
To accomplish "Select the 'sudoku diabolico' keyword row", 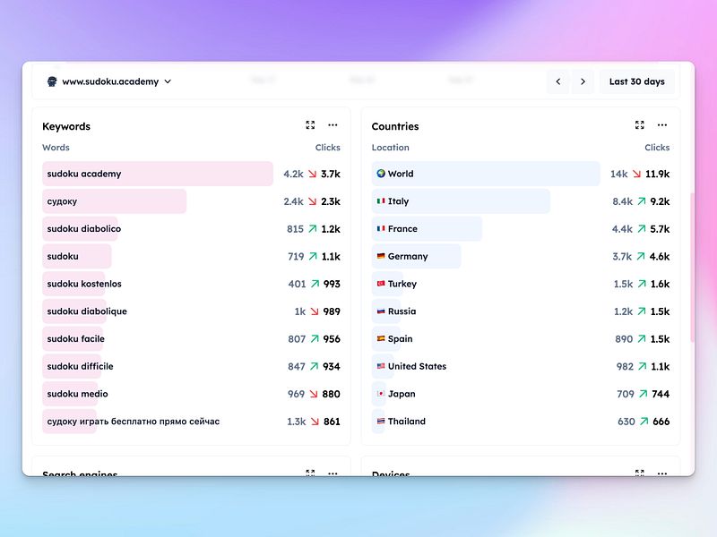I will point(191,229).
